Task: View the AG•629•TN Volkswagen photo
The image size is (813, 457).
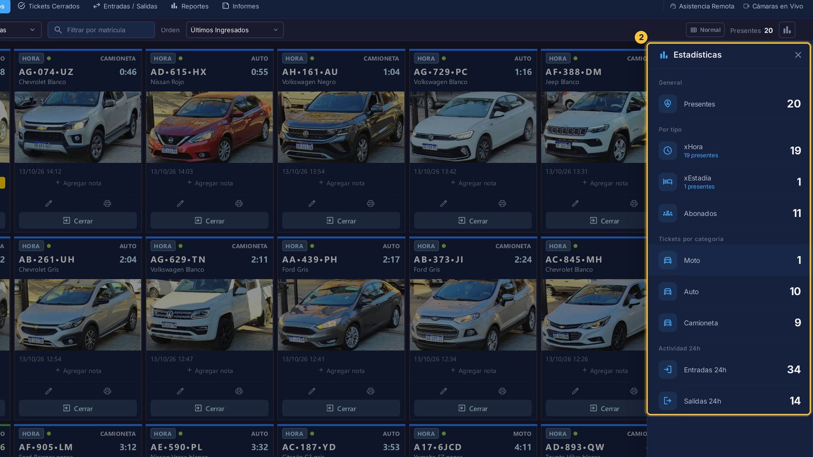Action: [209, 315]
